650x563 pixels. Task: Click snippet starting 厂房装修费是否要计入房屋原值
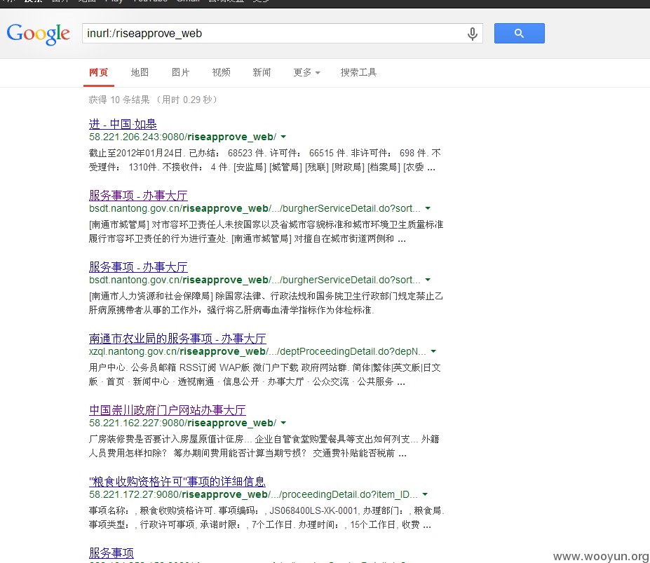click(x=264, y=446)
